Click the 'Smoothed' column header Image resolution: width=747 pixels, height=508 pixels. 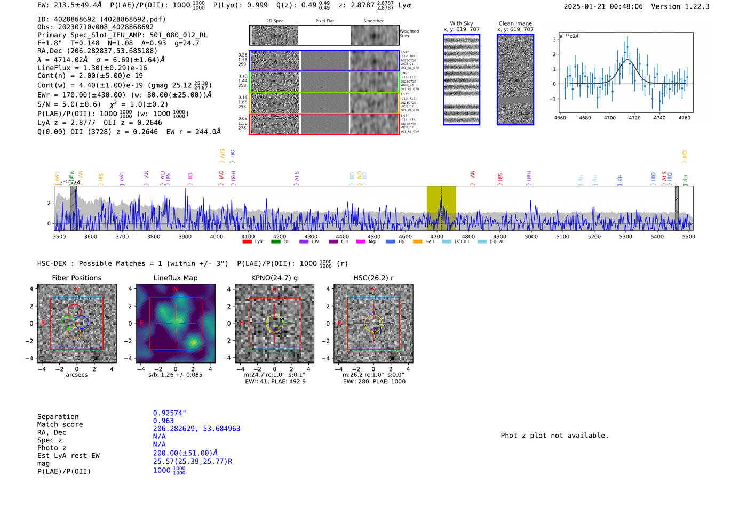click(373, 21)
